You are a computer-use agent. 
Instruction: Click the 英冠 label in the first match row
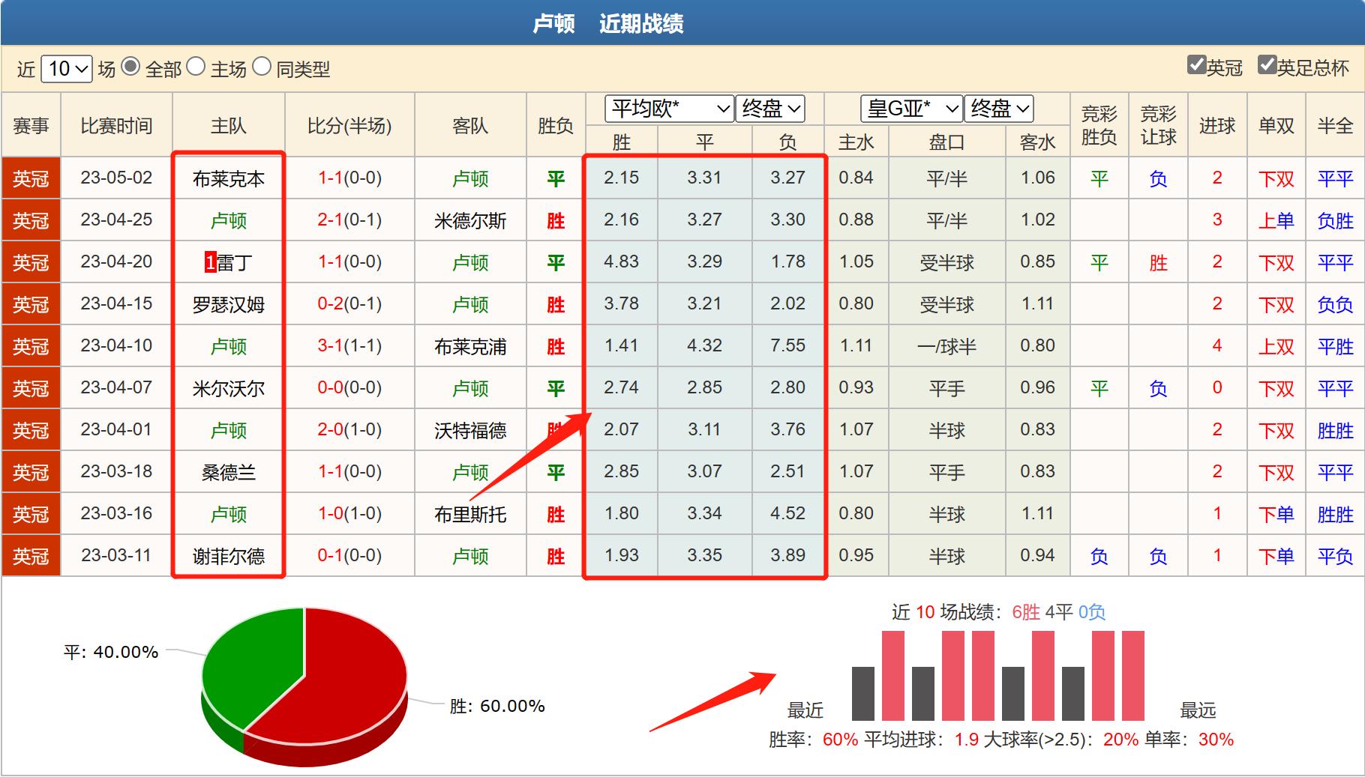click(30, 178)
